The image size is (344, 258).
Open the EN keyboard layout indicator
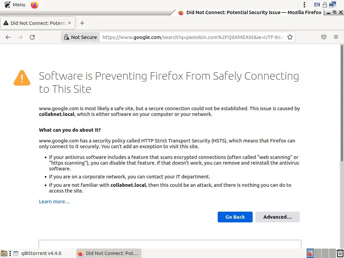(x=317, y=5)
